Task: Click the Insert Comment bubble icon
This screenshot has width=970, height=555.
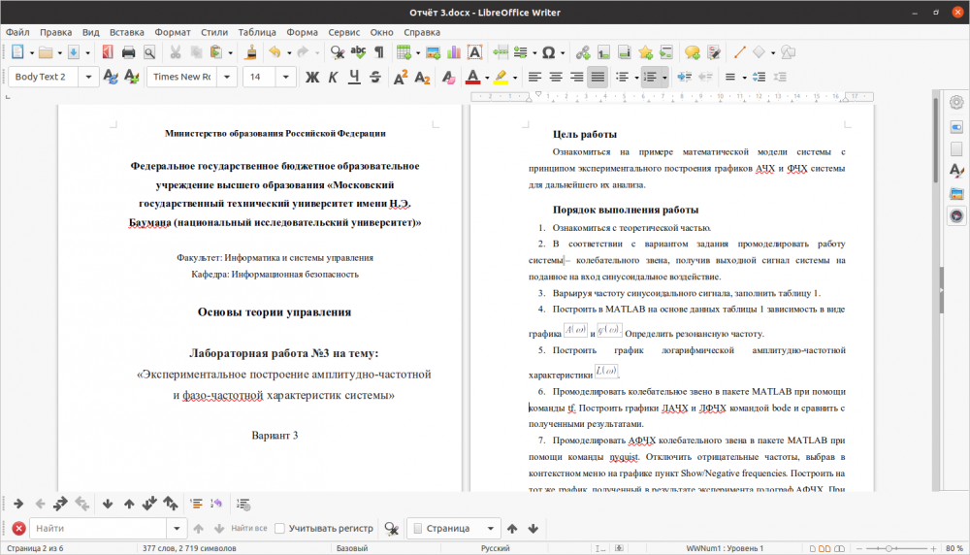Action: pos(692,52)
